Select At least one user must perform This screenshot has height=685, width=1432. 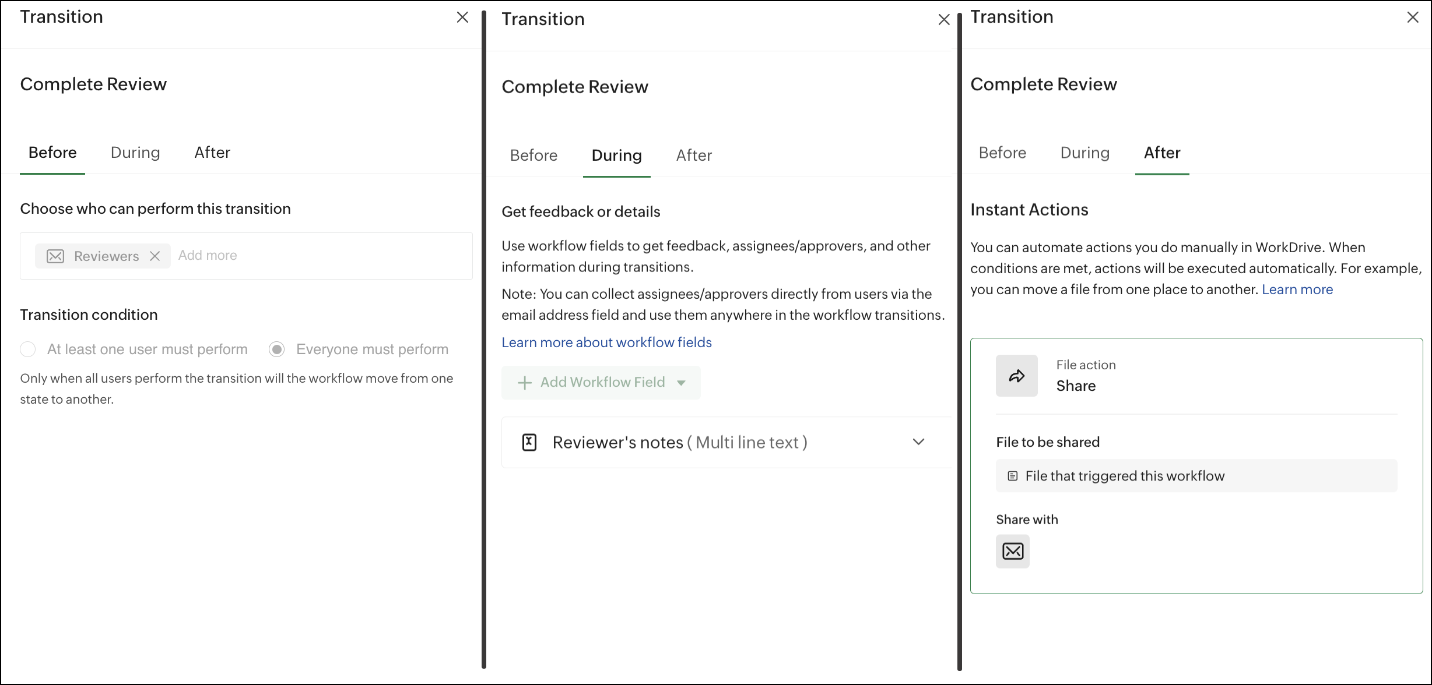28,349
